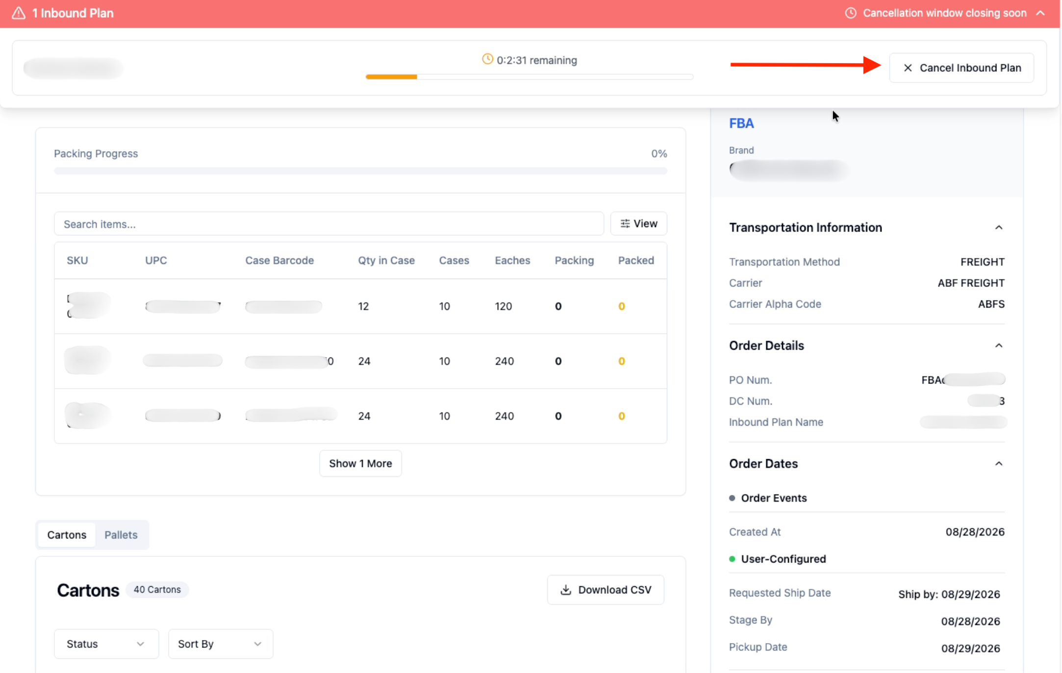Collapse the Order Dates section
Image resolution: width=1062 pixels, height=673 pixels.
999,464
